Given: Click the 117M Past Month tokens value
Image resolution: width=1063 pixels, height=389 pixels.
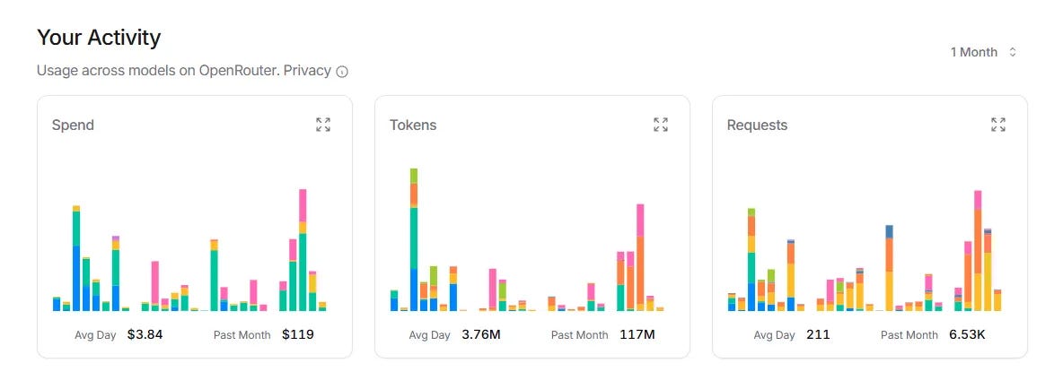Looking at the screenshot, I should (637, 334).
